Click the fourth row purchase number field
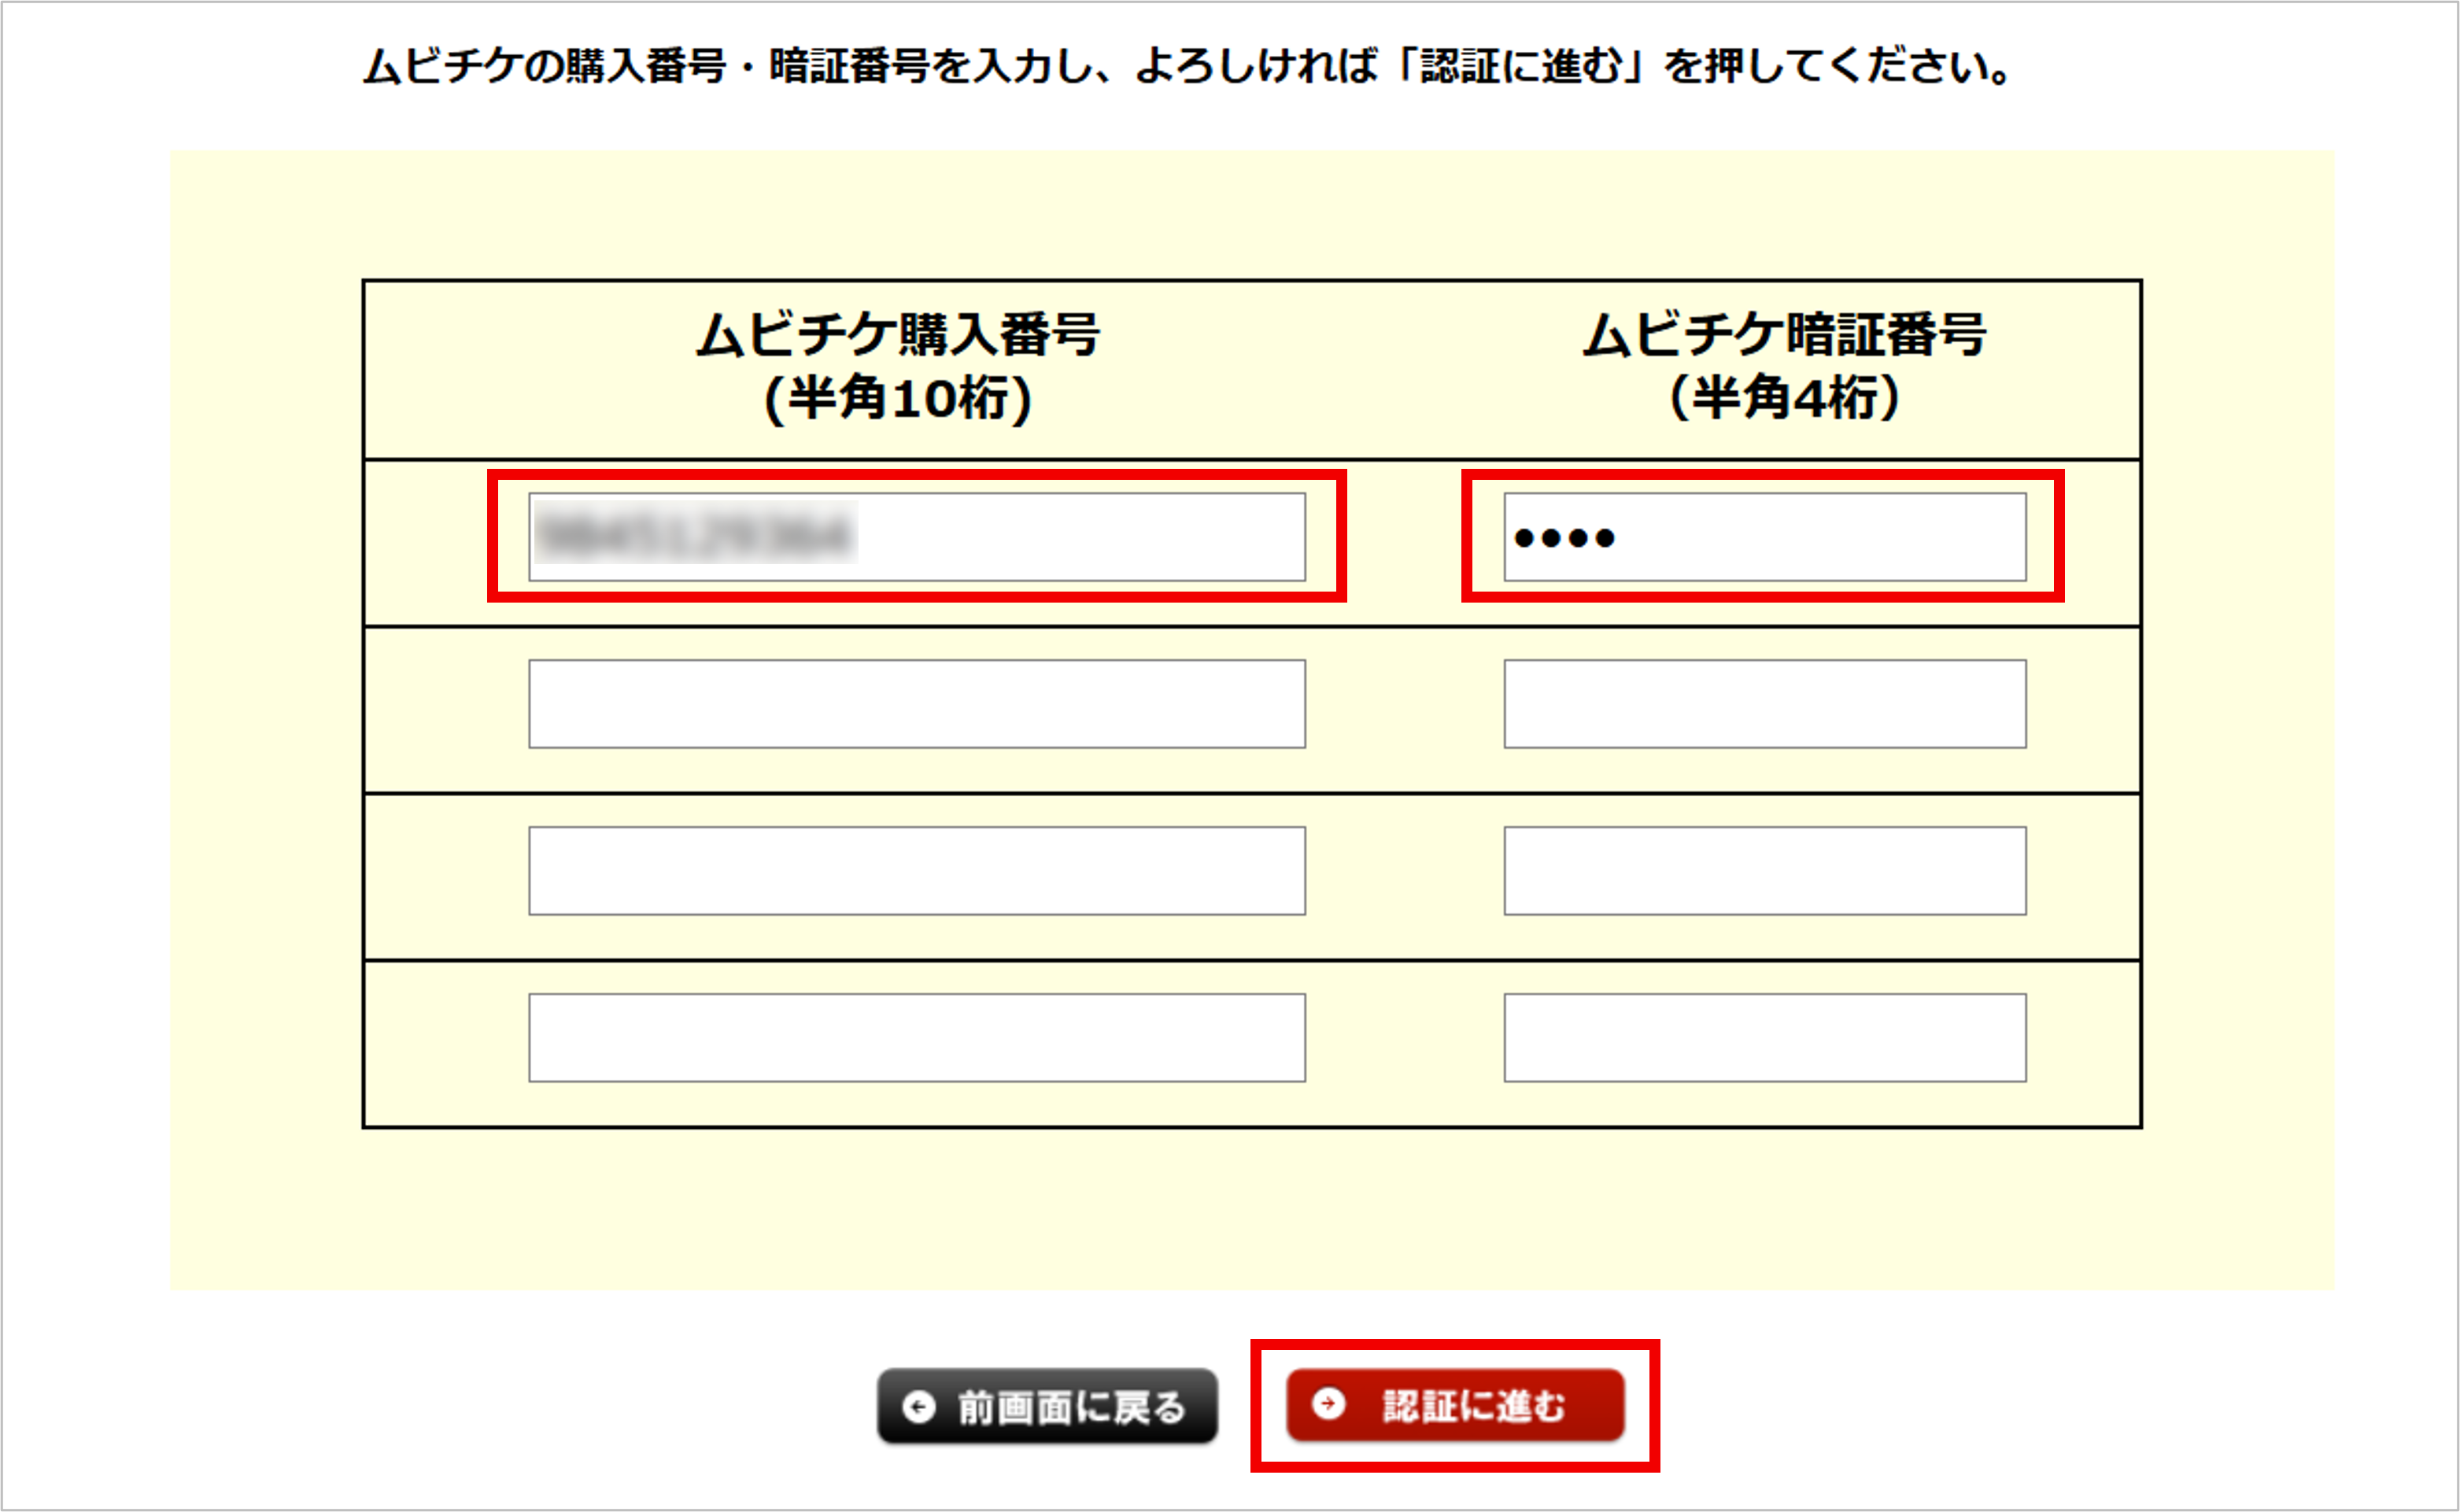 click(916, 1038)
